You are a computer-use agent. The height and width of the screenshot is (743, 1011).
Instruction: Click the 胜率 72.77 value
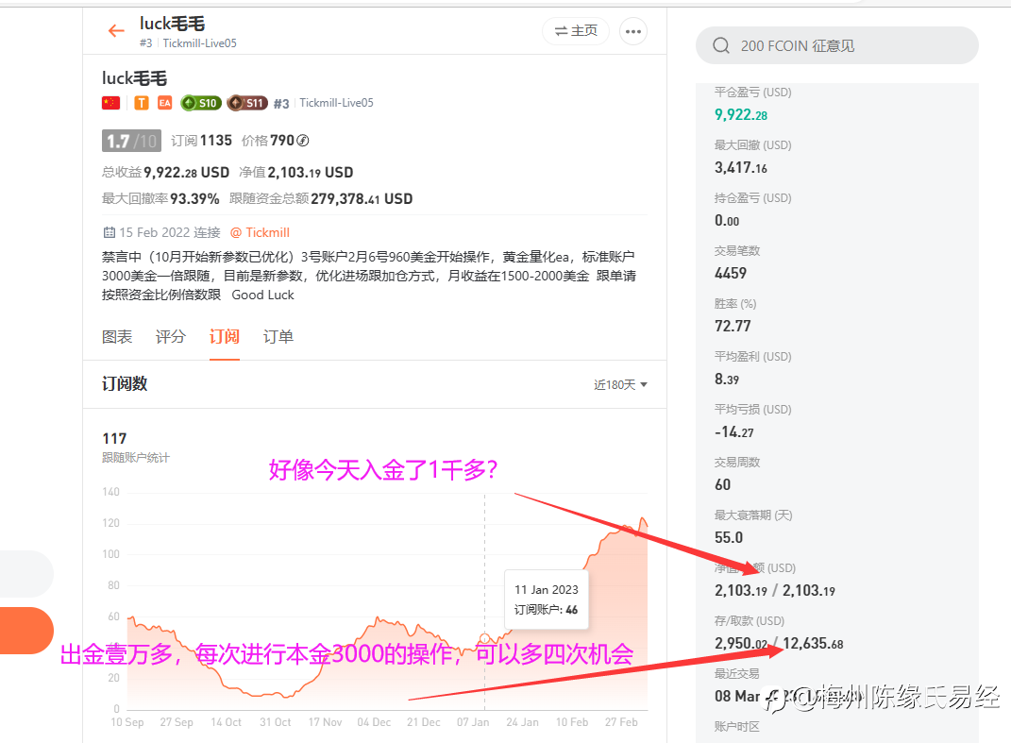pyautogui.click(x=733, y=327)
